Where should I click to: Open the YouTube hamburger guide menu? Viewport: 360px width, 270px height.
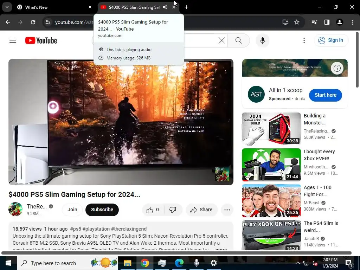point(13,40)
